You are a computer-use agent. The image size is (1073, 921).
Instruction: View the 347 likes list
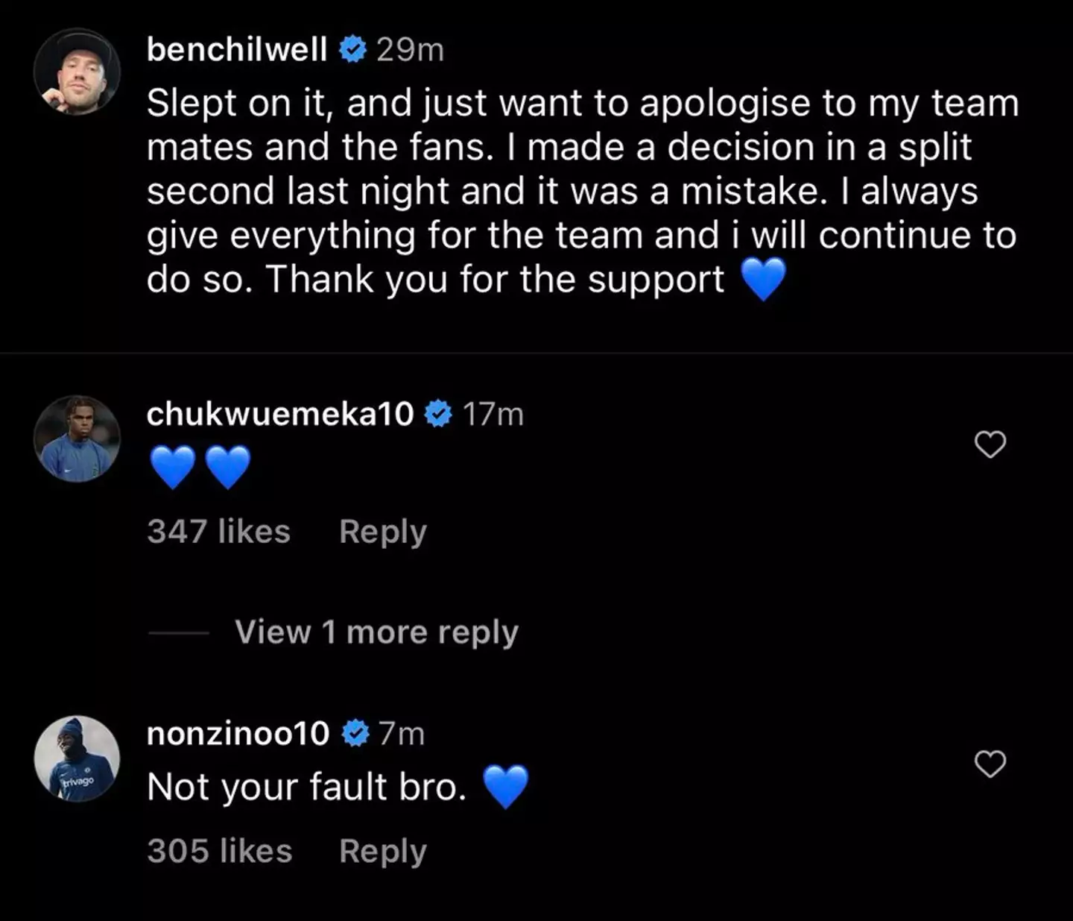[218, 532]
